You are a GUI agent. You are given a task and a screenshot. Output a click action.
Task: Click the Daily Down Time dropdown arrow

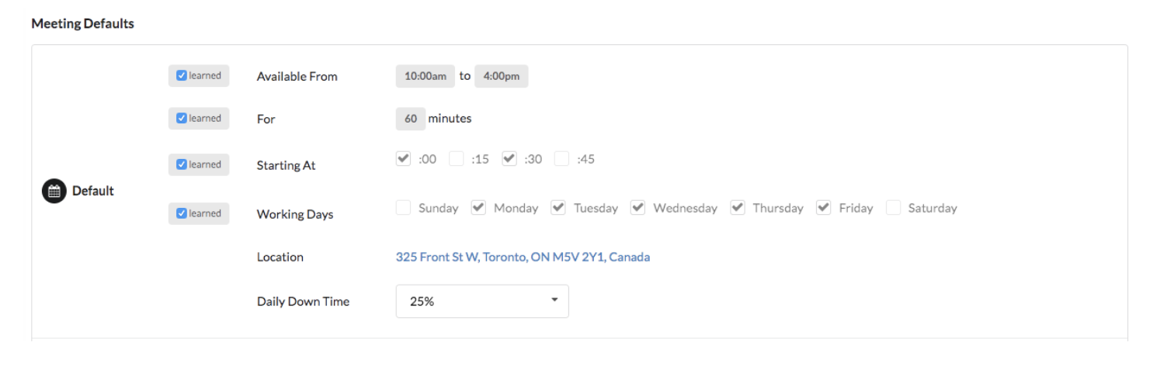pos(554,300)
